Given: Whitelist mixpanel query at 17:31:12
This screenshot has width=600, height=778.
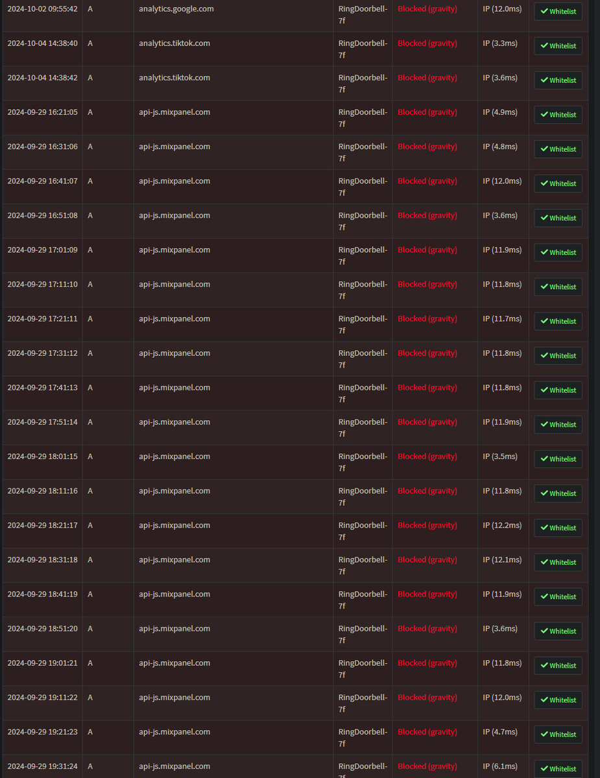Looking at the screenshot, I should pos(558,355).
